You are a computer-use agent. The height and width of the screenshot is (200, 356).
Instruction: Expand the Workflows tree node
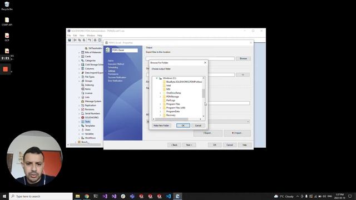click(x=79, y=138)
